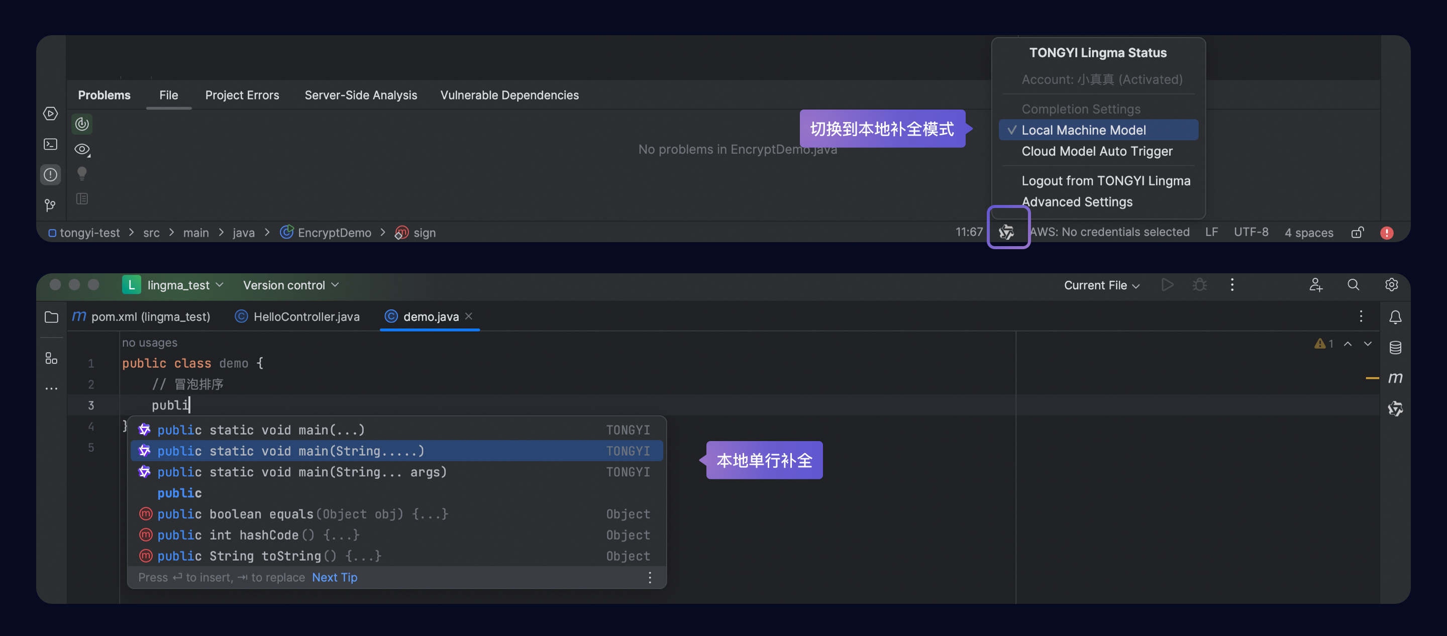Viewport: 1447px width, 636px height.
Task: Click cursor position 11:67 in status bar
Action: point(969,232)
